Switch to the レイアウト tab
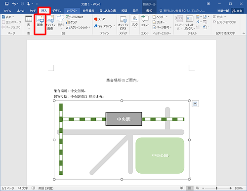This screenshot has width=247, height=191. 72,11
